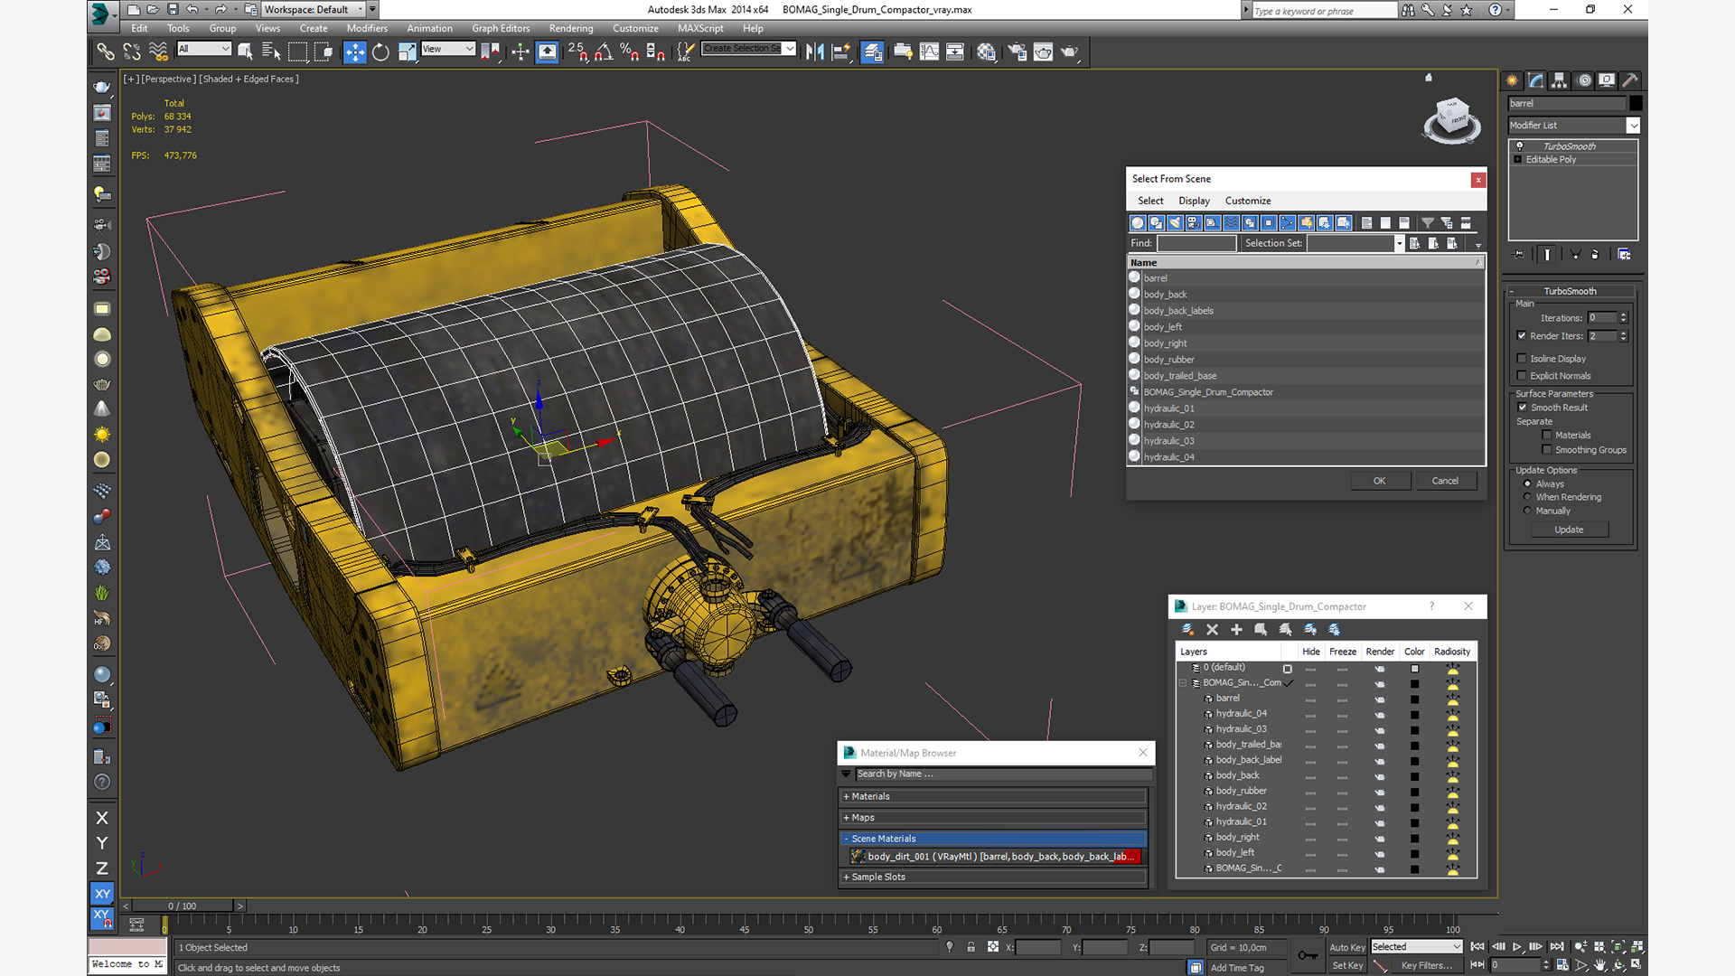
Task: Open Customize menu in Select From Scene
Action: click(x=1248, y=201)
